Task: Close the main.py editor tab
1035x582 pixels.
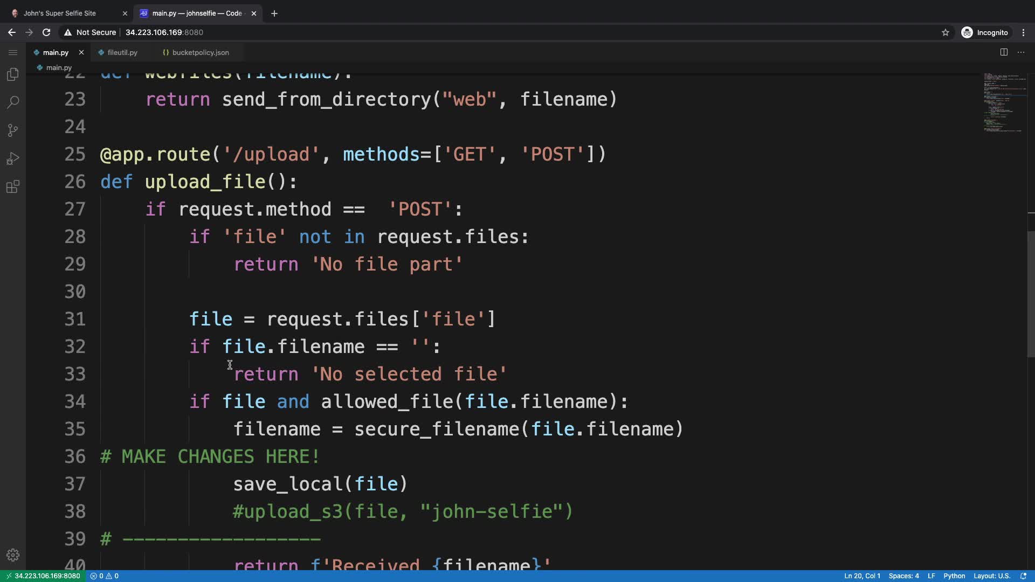Action: click(81, 52)
